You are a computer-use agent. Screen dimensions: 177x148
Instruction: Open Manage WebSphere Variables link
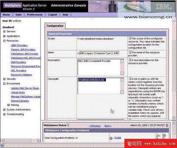26,96
